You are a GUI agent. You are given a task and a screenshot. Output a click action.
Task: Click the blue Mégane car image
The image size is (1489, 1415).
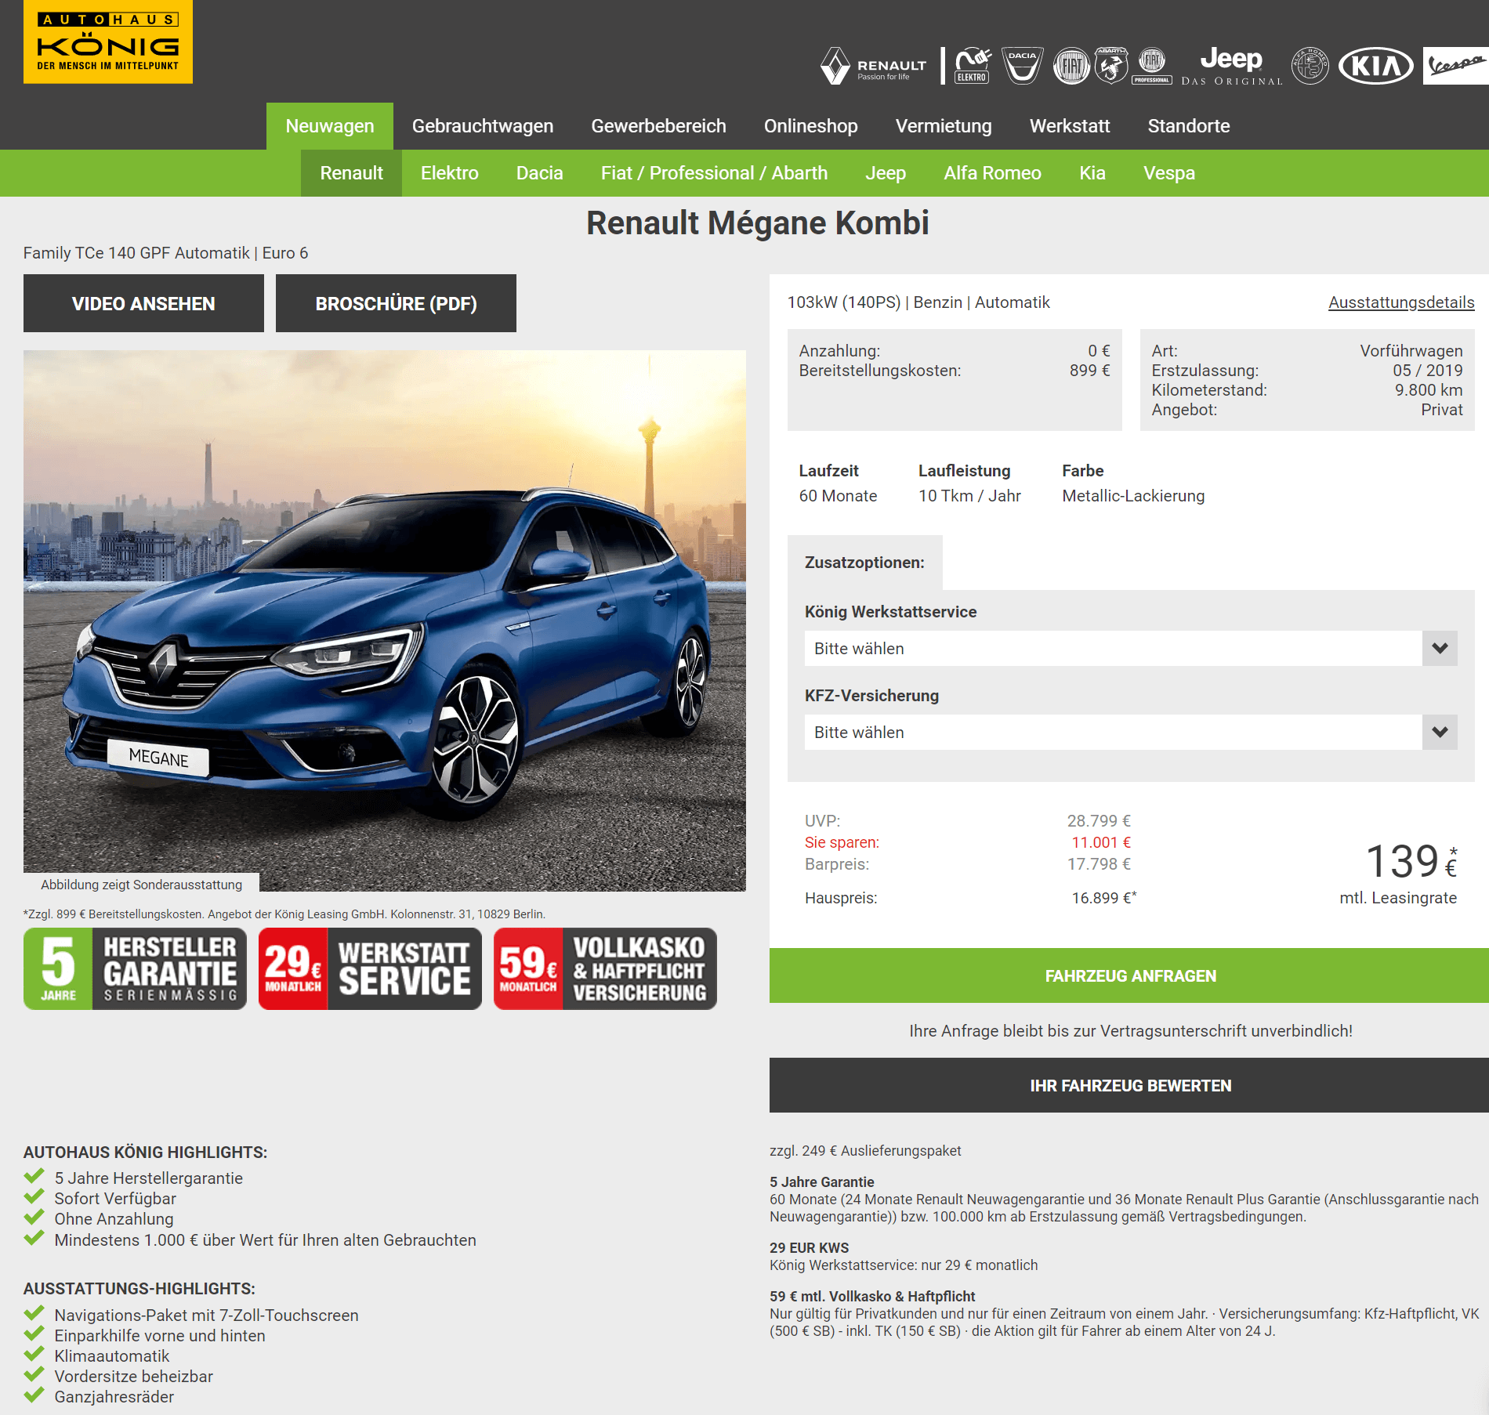click(x=384, y=621)
